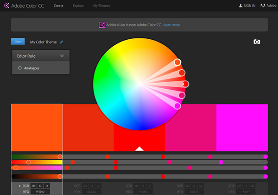Click the HEX field showing FF530D
278x195 pixels.
coord(40,192)
